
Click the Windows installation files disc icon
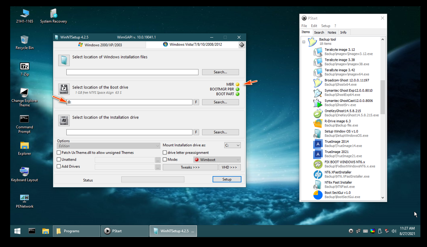coord(64,60)
